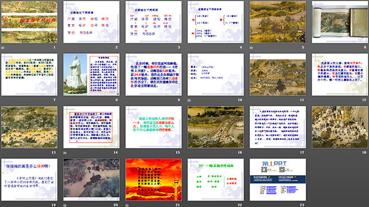This screenshot has width=369, height=207.
Task: Select slide 21 red sunset poem thumbnail
Action: point(153,180)
